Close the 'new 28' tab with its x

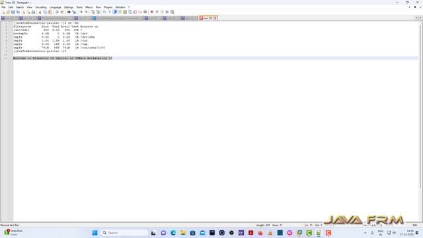[x=215, y=18]
